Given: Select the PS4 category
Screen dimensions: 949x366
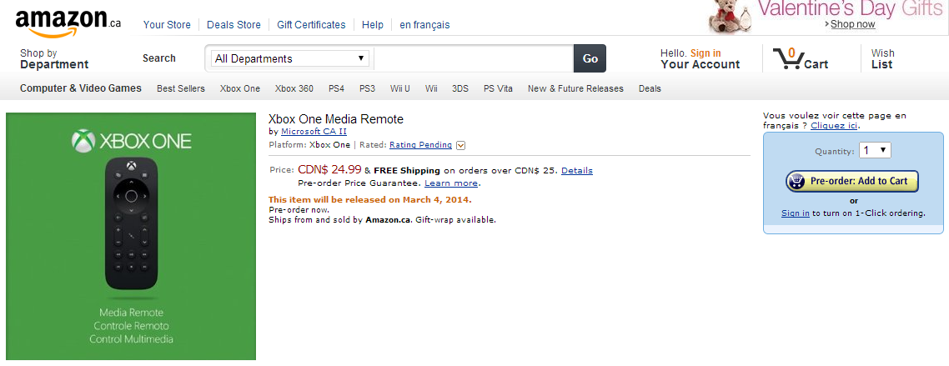Looking at the screenshot, I should point(337,88).
